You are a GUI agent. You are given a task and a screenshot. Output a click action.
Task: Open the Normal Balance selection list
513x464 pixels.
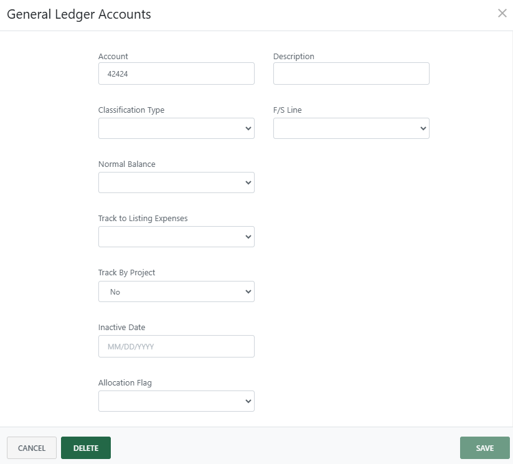coord(176,182)
